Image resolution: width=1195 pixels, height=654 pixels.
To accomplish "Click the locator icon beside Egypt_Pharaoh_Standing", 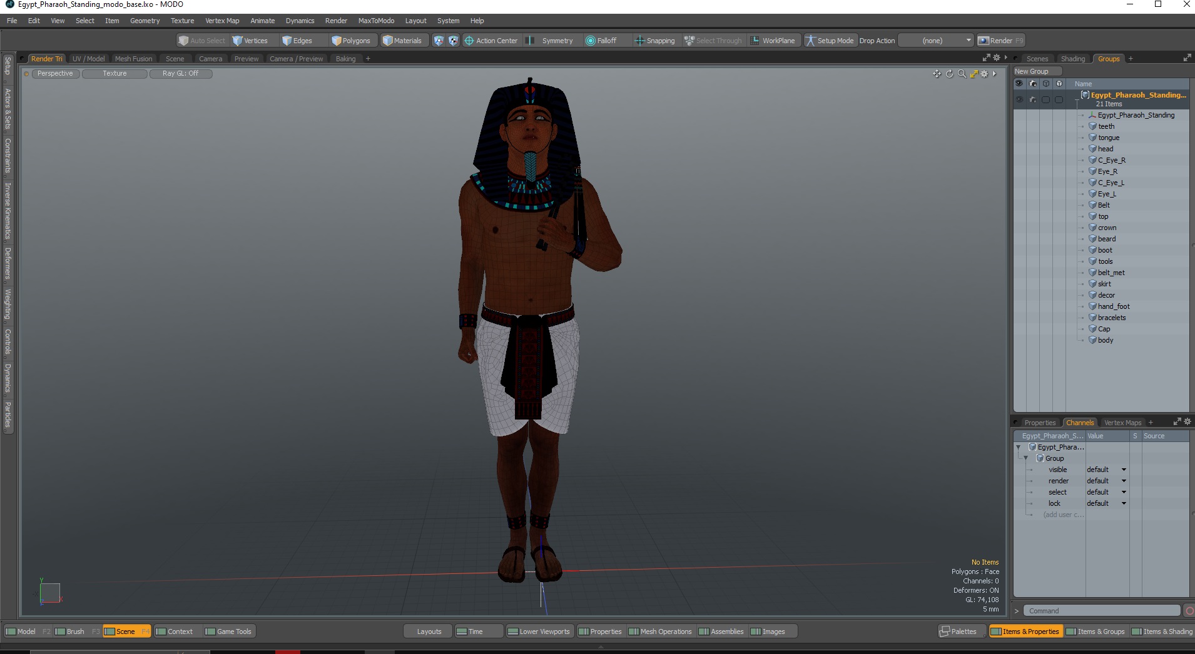I will [1092, 115].
